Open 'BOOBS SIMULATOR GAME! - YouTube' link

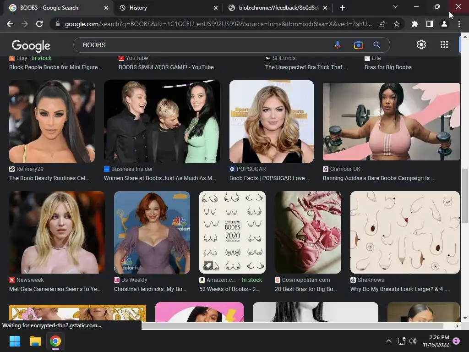click(166, 67)
